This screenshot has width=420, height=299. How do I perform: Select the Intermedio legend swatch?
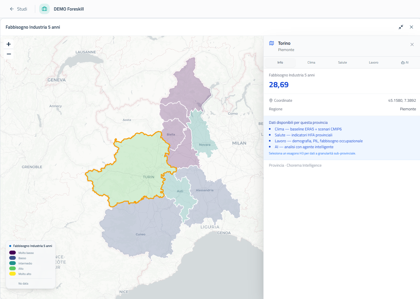coord(13,263)
